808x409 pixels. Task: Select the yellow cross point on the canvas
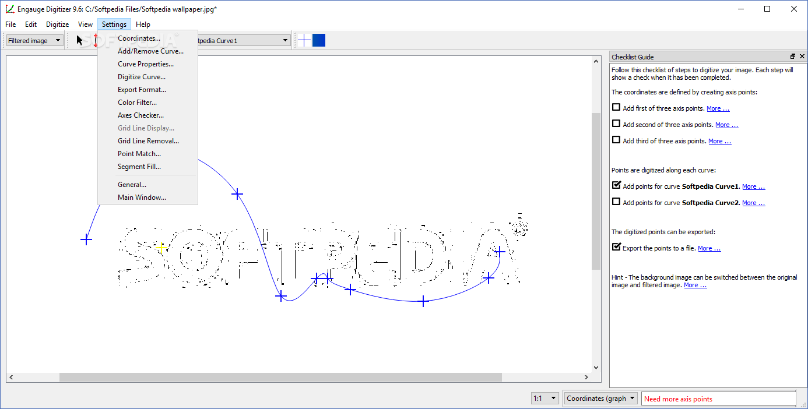pyautogui.click(x=161, y=248)
